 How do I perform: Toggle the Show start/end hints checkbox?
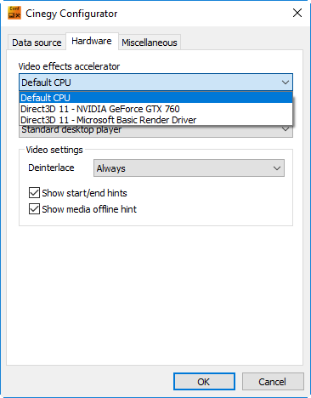click(x=34, y=193)
